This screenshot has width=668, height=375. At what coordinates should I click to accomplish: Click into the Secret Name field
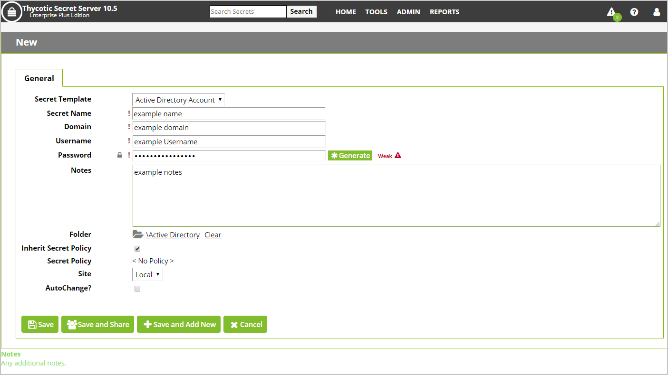tap(229, 113)
